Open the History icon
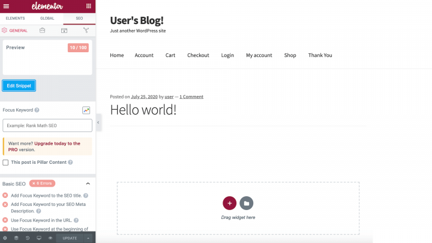The height and width of the screenshot is (243, 432). point(28,238)
